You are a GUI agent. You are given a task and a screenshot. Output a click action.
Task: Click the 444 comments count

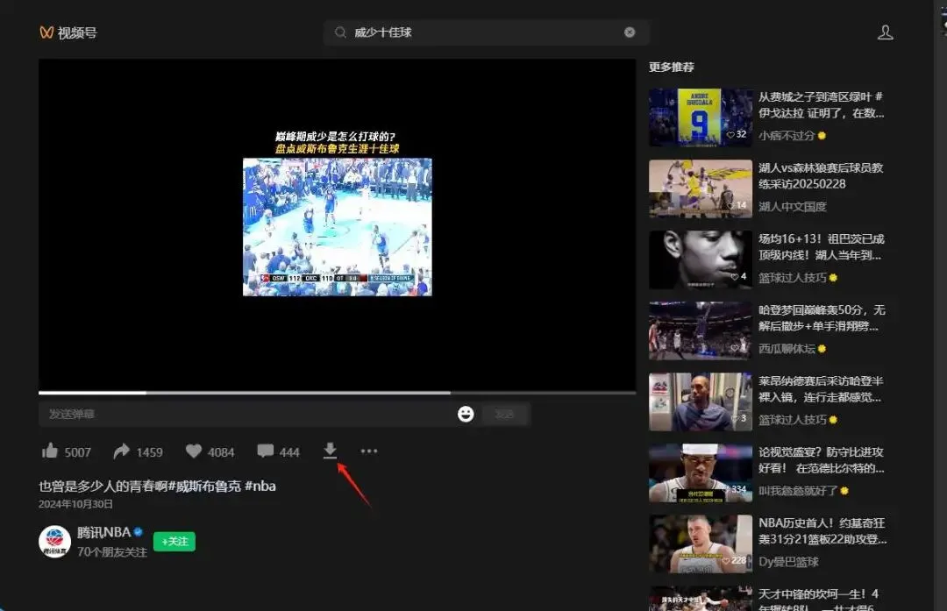tap(289, 452)
